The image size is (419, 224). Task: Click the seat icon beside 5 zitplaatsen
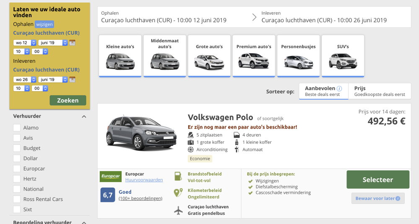tap(191, 135)
